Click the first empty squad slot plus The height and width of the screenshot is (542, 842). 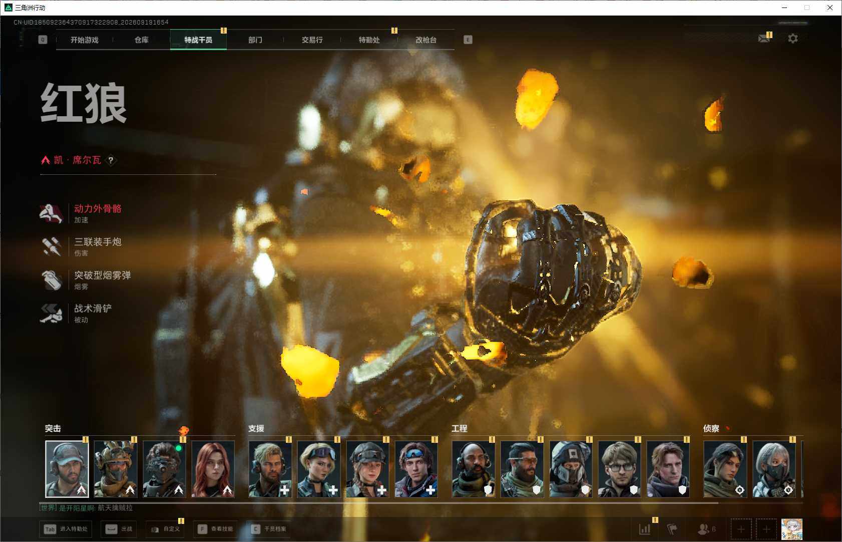click(741, 529)
